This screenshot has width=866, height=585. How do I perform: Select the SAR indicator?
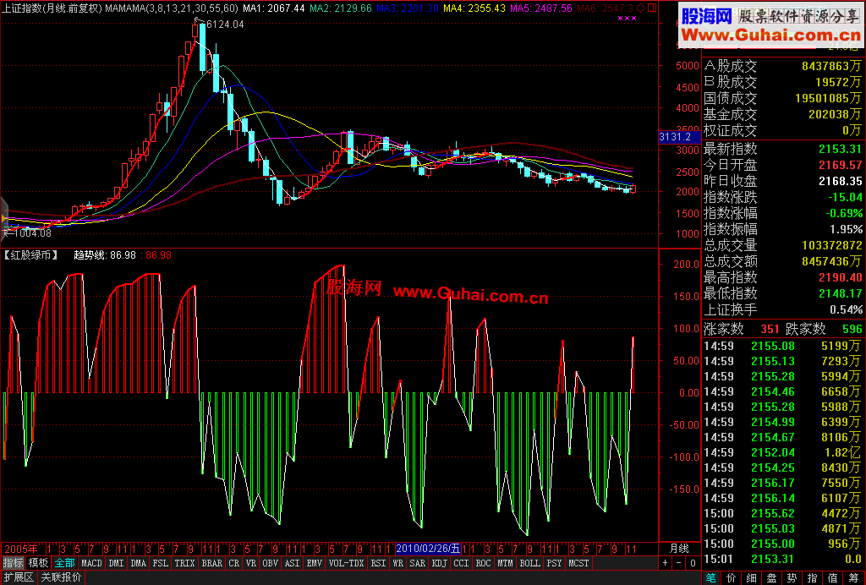tap(417, 563)
